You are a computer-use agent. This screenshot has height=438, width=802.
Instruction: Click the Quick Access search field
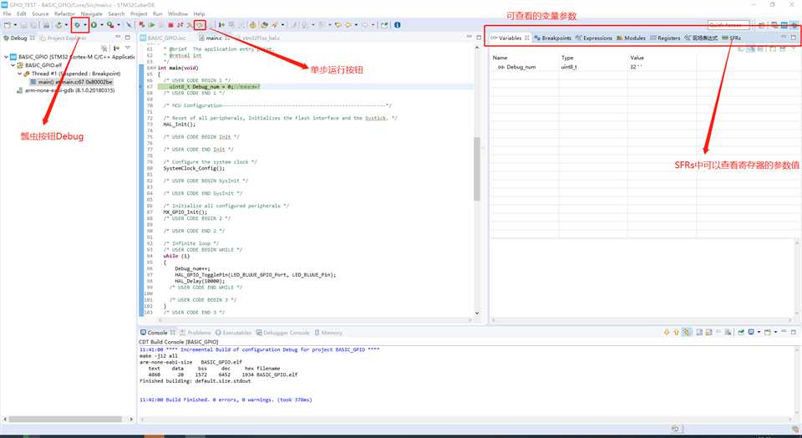pos(728,24)
